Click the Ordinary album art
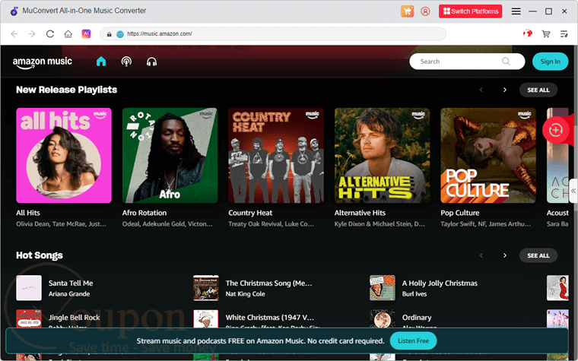 click(383, 318)
